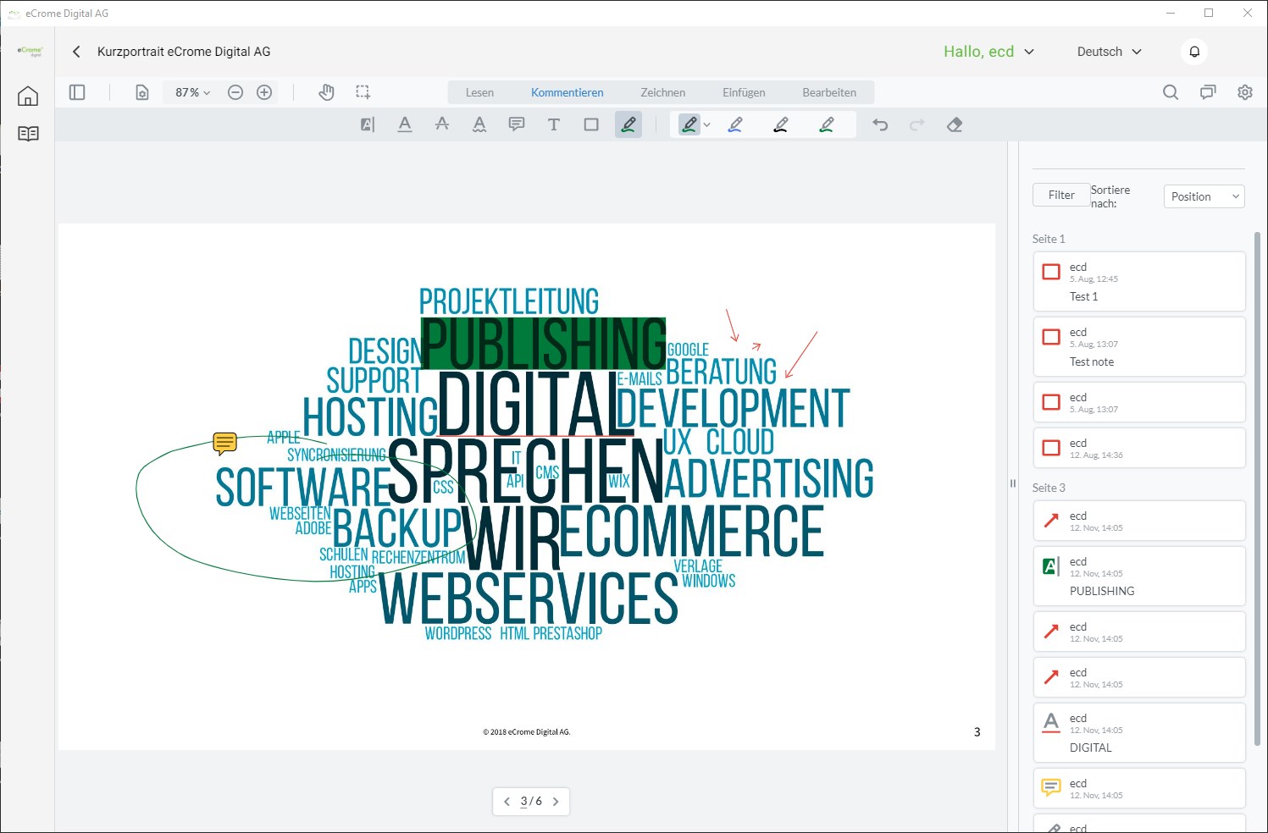Viewport: 1268px width, 833px height.
Task: Open the Deutsch language dropdown
Action: coord(1110,52)
